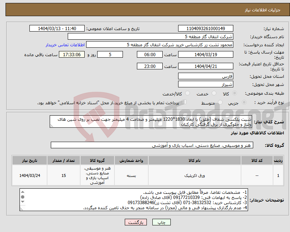290x232 pixels.
Task: Click the resize handle of the description box
Action: (52, 126)
